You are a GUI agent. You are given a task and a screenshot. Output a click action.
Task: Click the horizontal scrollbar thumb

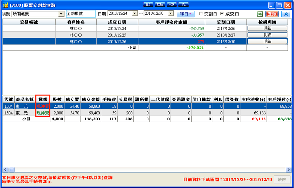(11, 170)
